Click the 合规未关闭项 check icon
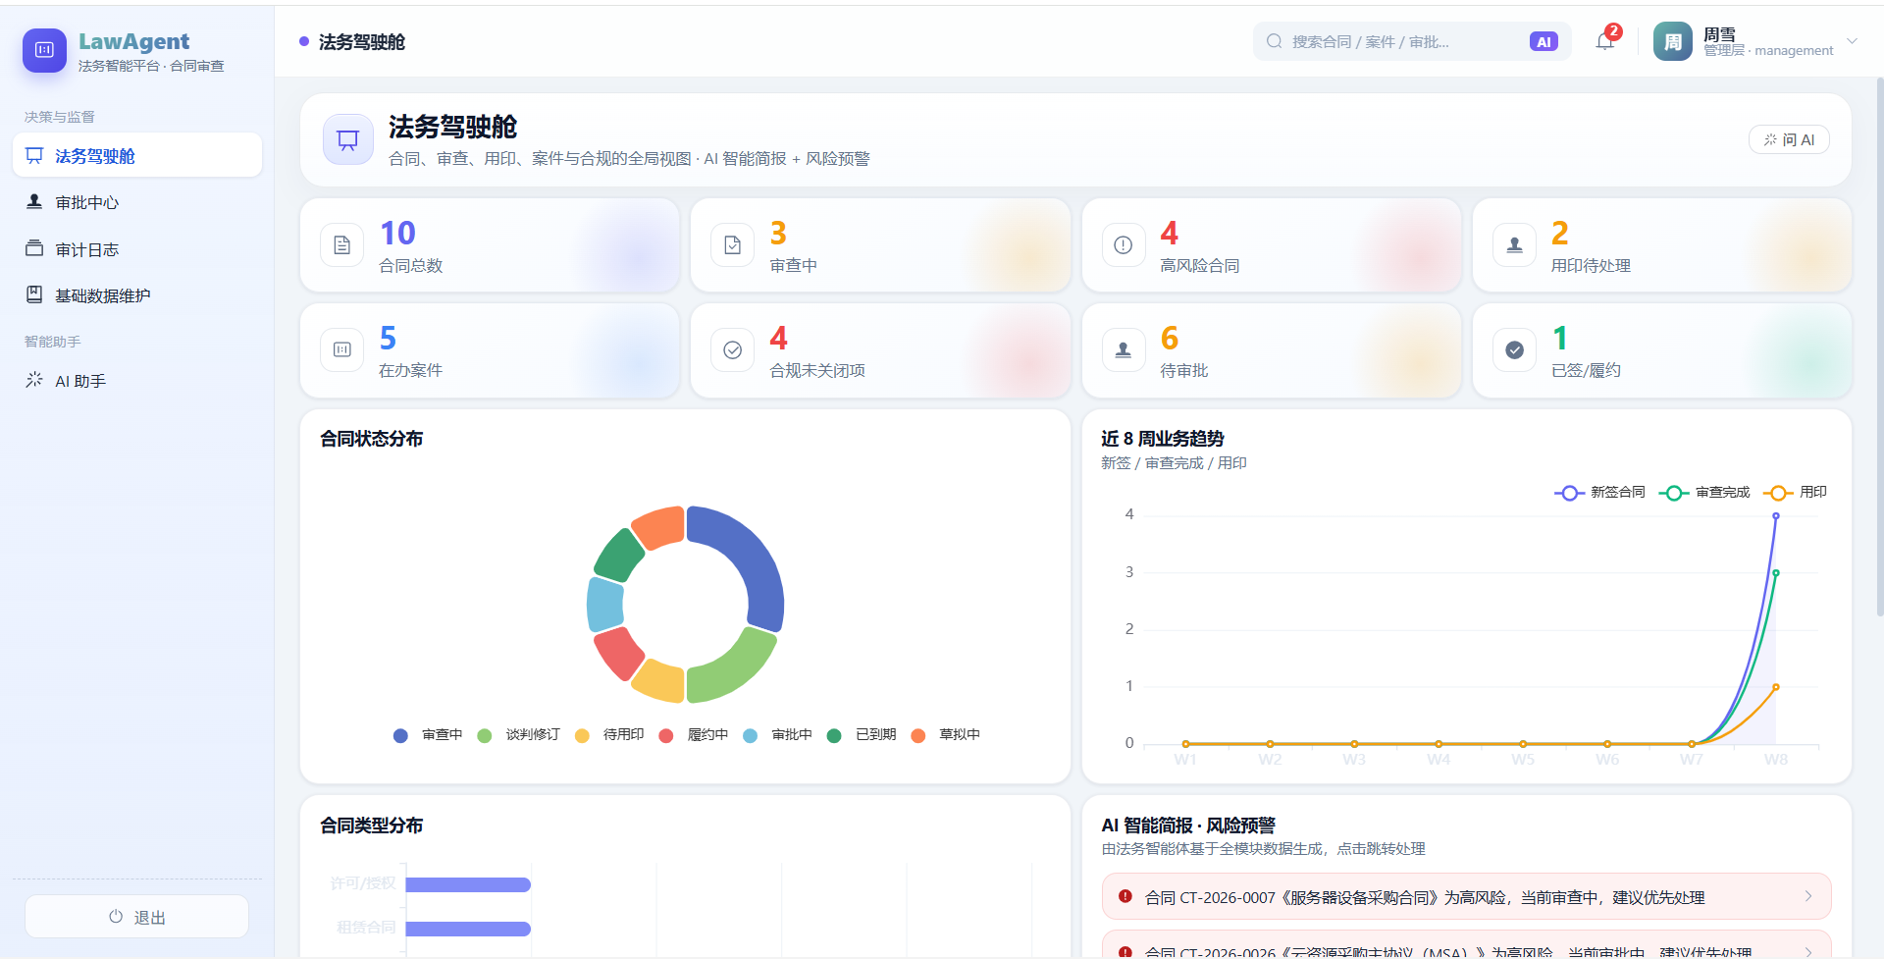This screenshot has width=1884, height=959. click(733, 349)
